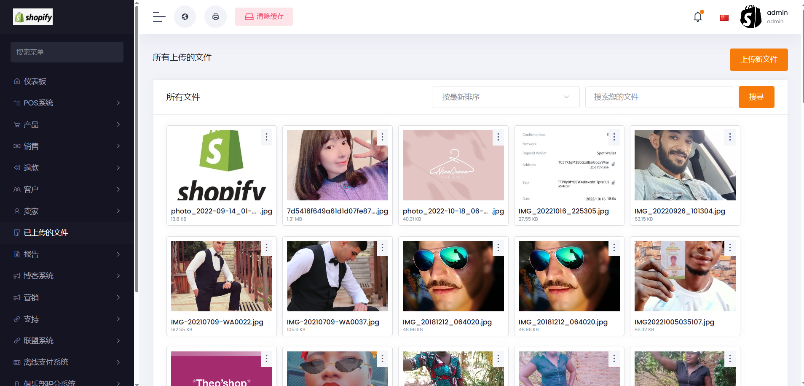Expand the 卖家 submenu arrow
Viewport: 804px width, 386px height.
coord(118,211)
